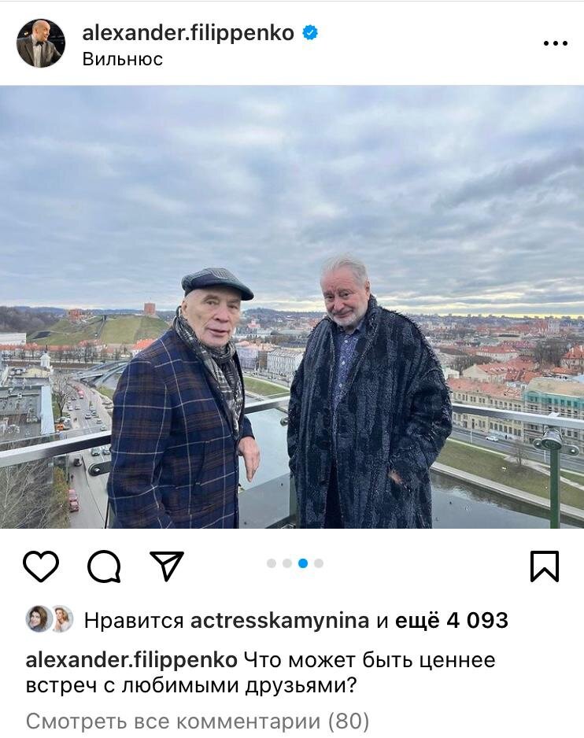Image resolution: width=584 pixels, height=738 pixels.
Task: Open alexander.filippenko username in caption
Action: [131, 660]
